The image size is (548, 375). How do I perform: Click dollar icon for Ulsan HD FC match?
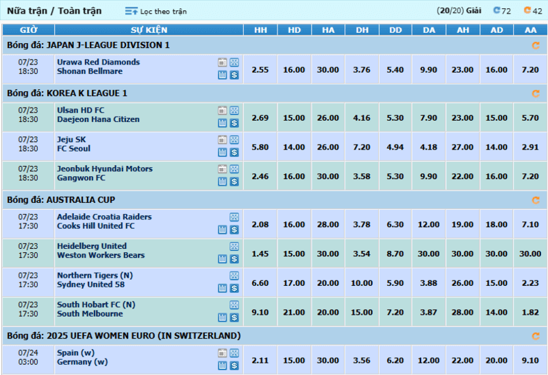[234, 123]
